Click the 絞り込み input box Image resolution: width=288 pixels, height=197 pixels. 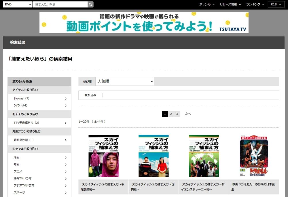179,95
